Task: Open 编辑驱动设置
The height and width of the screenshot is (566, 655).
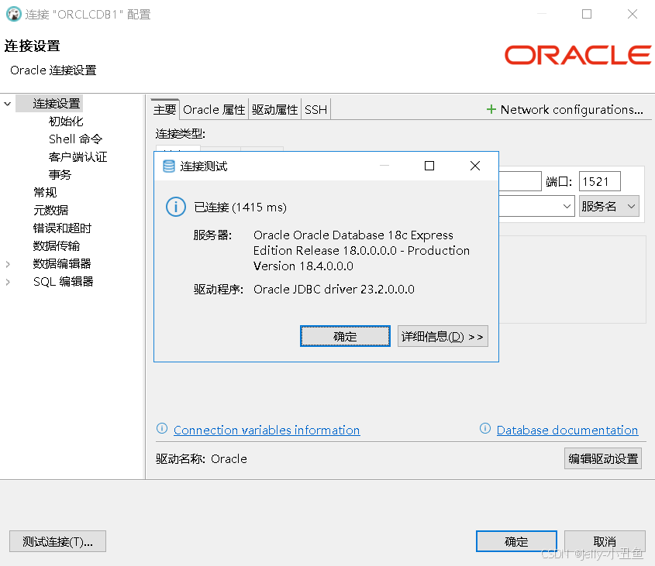Action: click(x=603, y=458)
